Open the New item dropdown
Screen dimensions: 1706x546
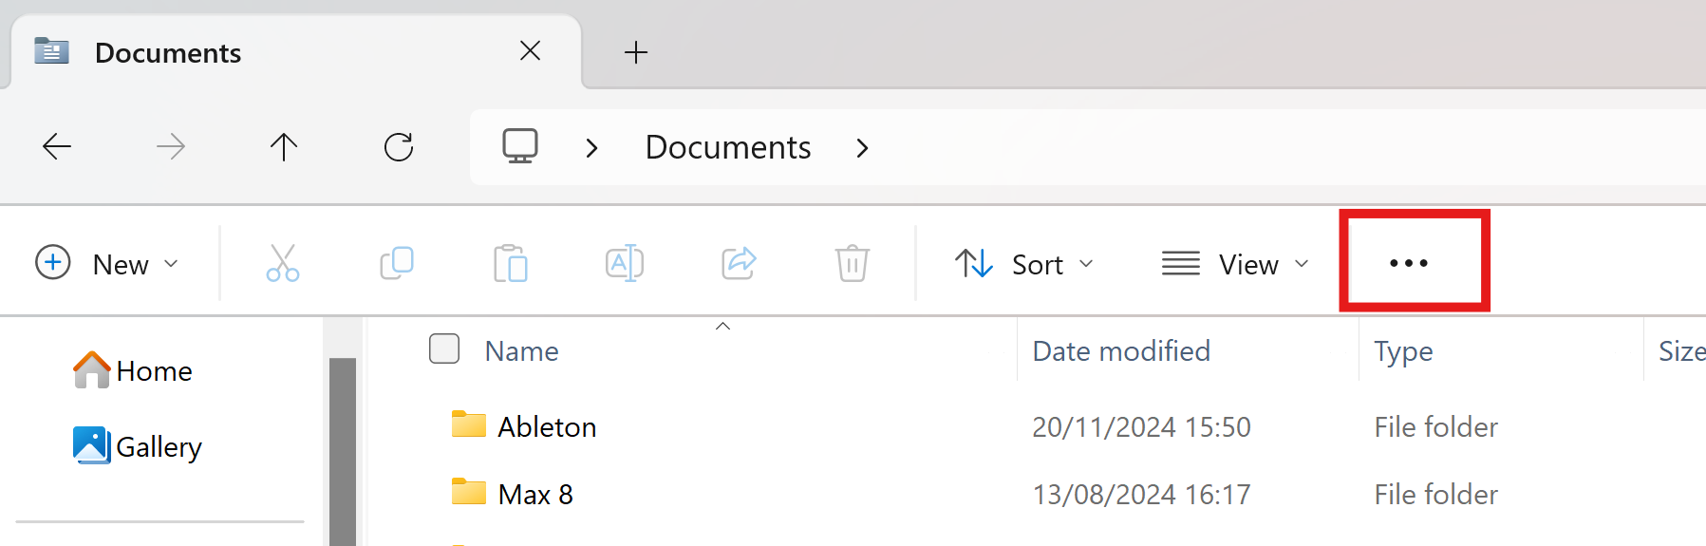106,263
